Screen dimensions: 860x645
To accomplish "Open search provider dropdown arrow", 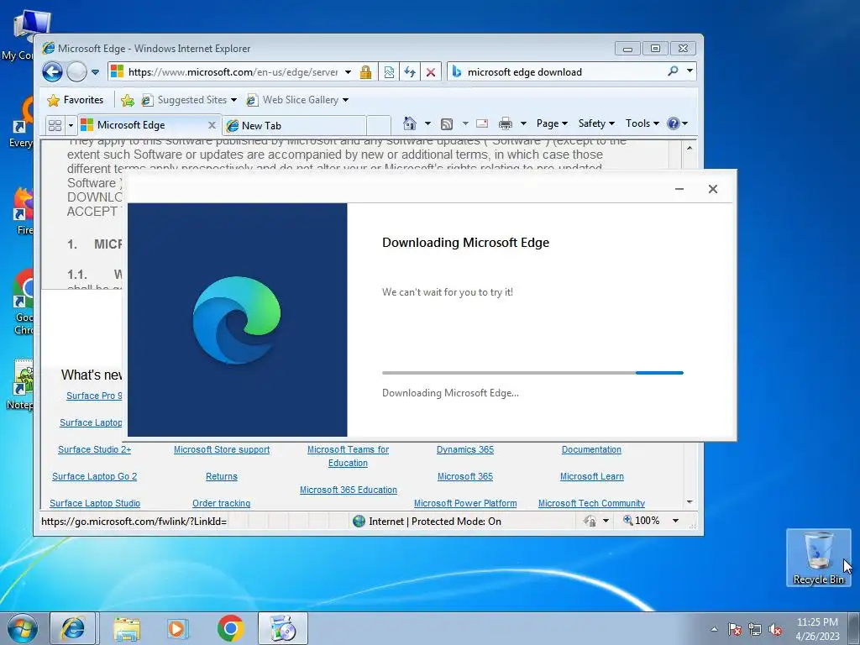I will point(690,71).
